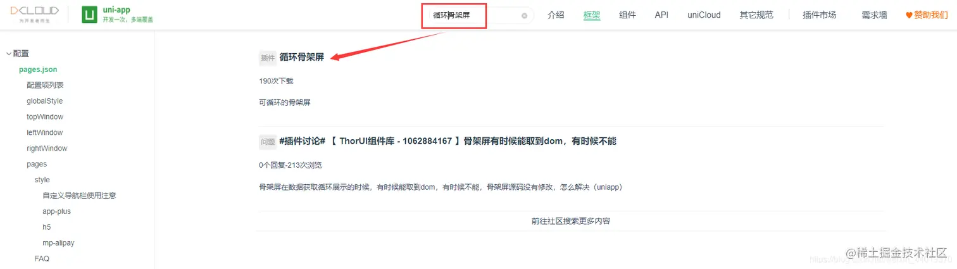Open the API nav tab
This screenshot has height=269, width=957.
tap(661, 15)
